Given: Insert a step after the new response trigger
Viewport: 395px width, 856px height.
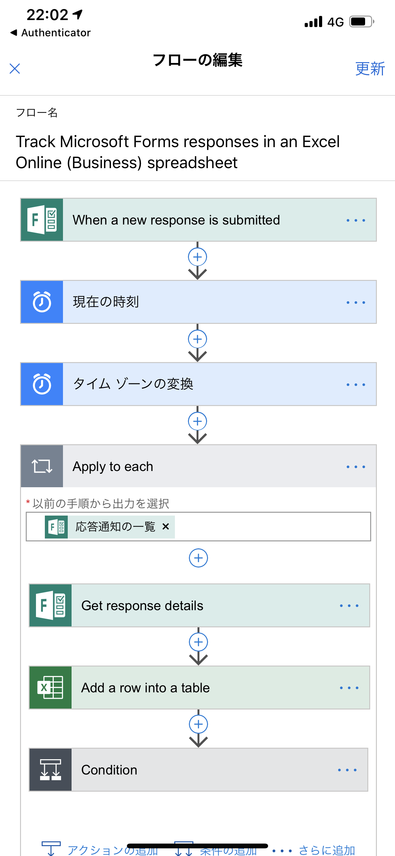Looking at the screenshot, I should [198, 257].
